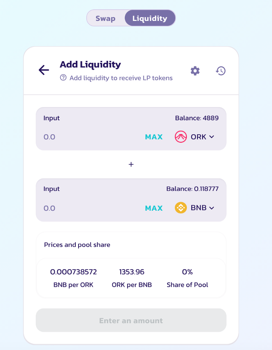
Task: Switch to the Swap tab
Action: [x=105, y=18]
